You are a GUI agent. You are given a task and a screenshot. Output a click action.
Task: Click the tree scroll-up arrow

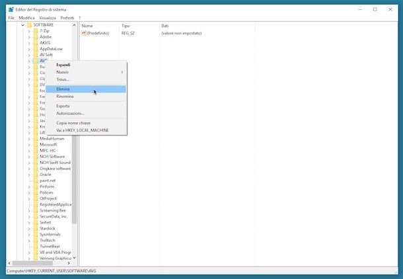pos(74,25)
